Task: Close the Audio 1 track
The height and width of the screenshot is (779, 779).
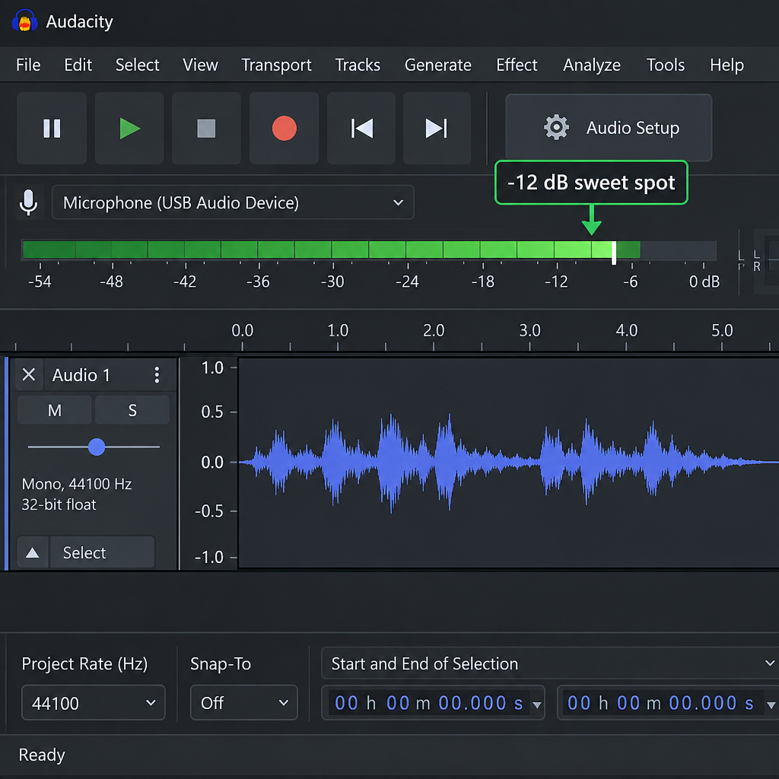Action: pos(29,374)
